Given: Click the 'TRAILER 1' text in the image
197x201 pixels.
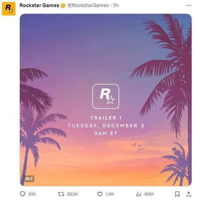Looking at the screenshot, I should tap(106, 118).
